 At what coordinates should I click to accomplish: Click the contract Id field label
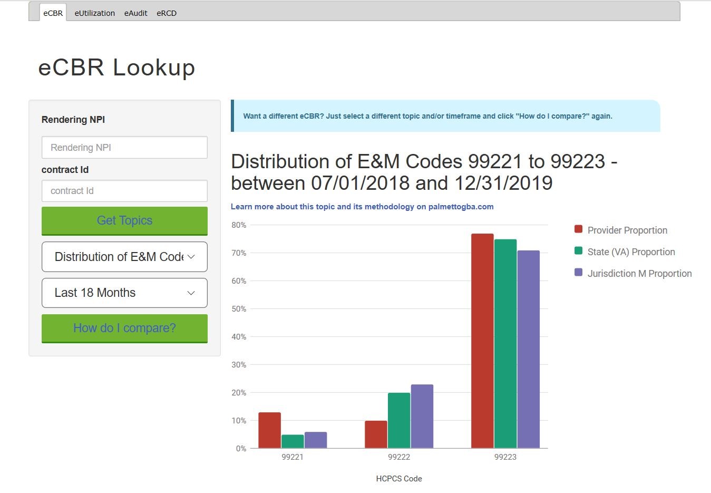[65, 170]
